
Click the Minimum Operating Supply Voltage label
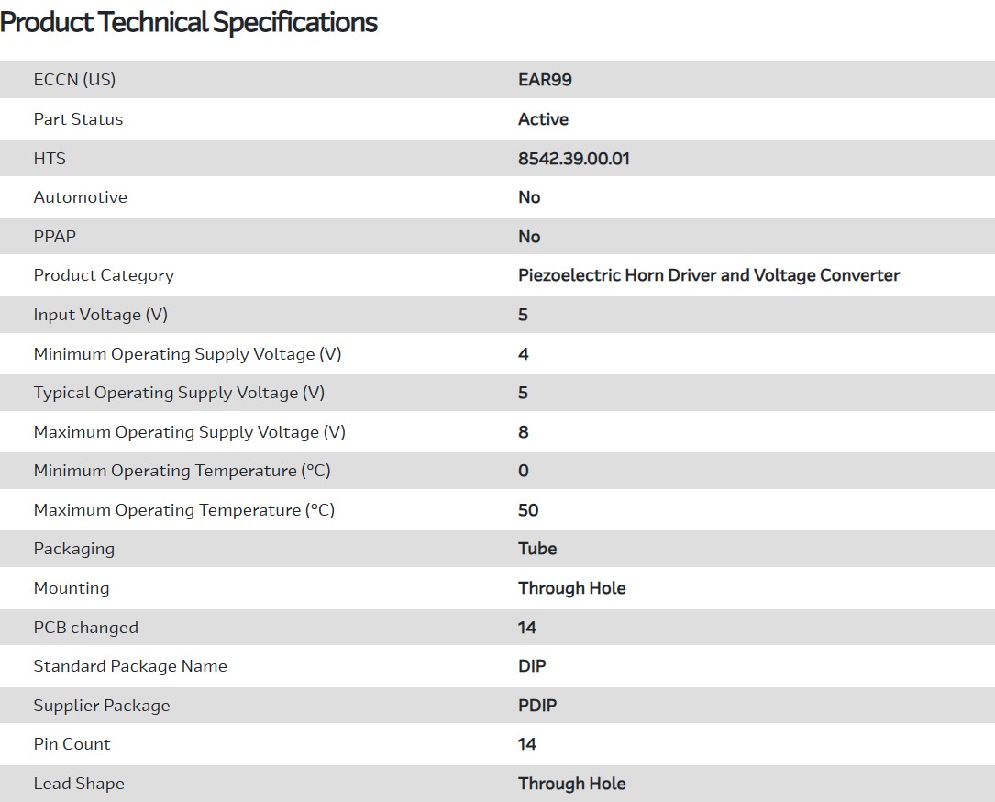click(x=187, y=354)
